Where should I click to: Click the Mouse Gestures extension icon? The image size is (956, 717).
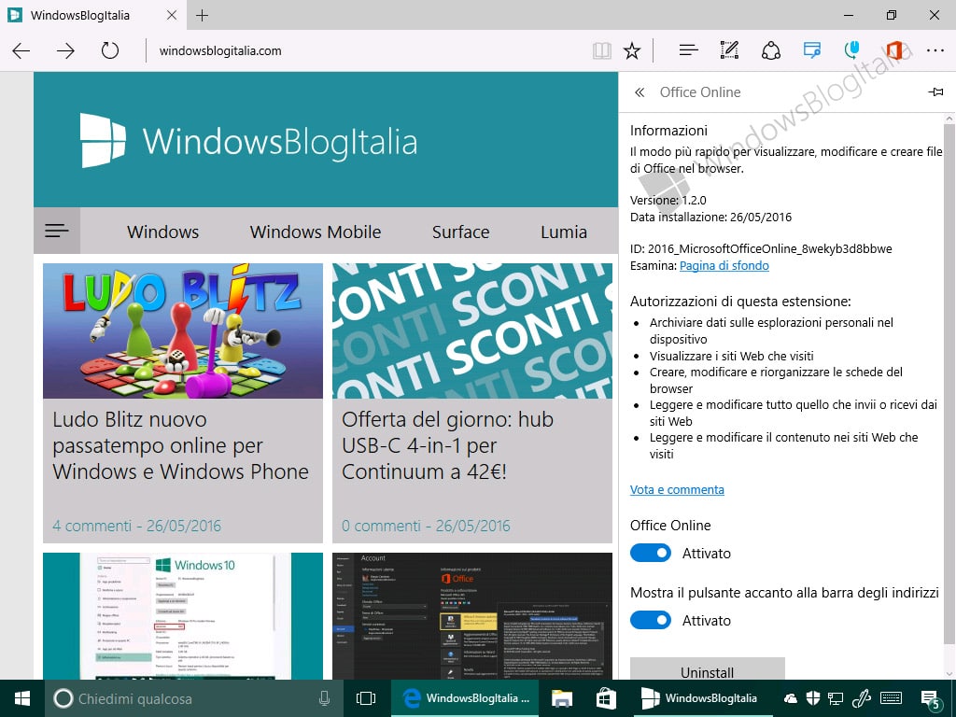tap(851, 50)
